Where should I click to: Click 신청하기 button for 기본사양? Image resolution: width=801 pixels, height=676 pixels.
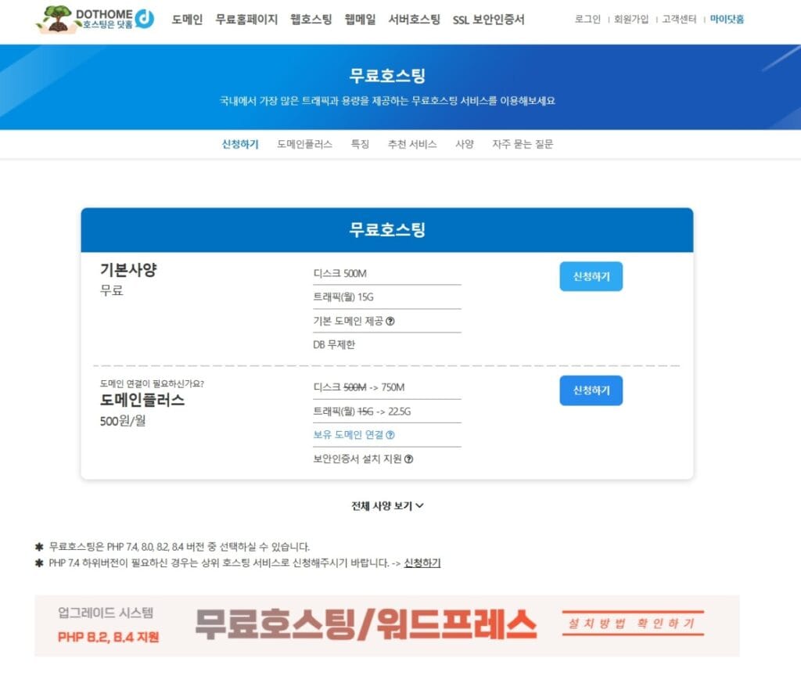pyautogui.click(x=591, y=276)
